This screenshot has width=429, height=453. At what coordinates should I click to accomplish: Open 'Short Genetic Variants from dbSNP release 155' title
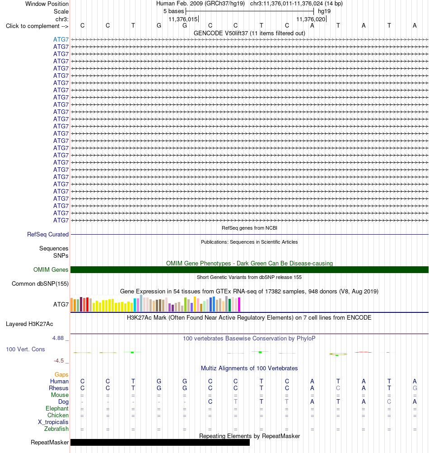click(x=249, y=277)
